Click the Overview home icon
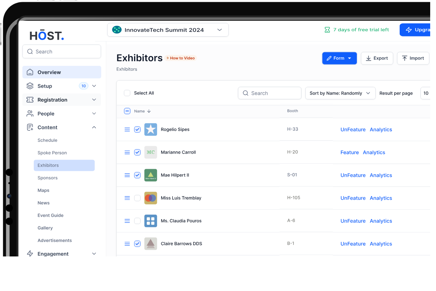This screenshot has height=291, width=436. (x=30, y=72)
